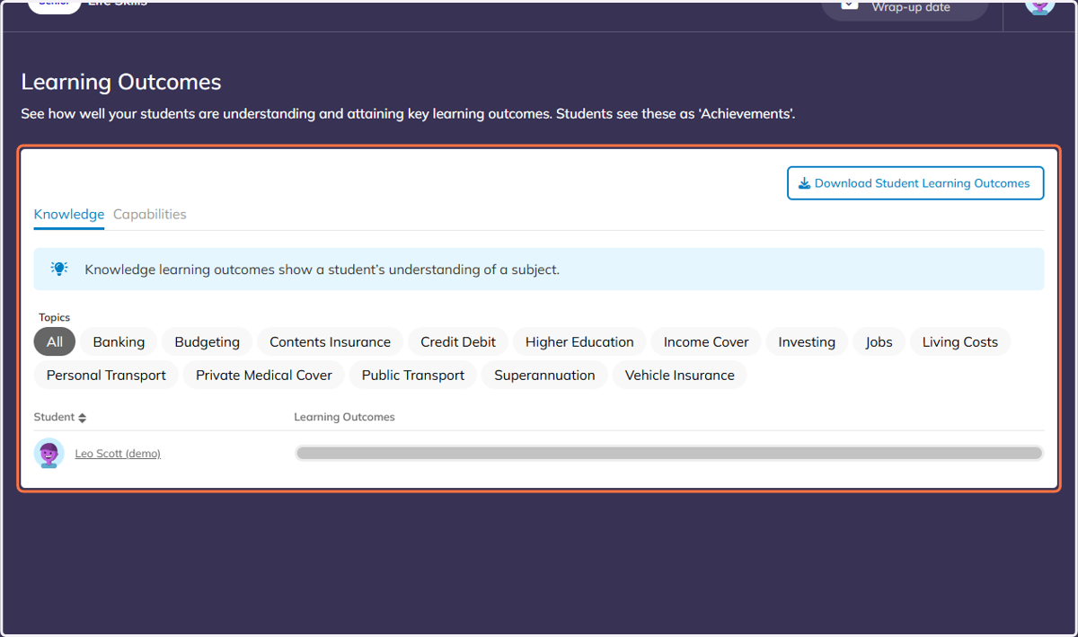Filter by Jobs topic
Image resolution: width=1078 pixels, height=637 pixels.
point(879,342)
